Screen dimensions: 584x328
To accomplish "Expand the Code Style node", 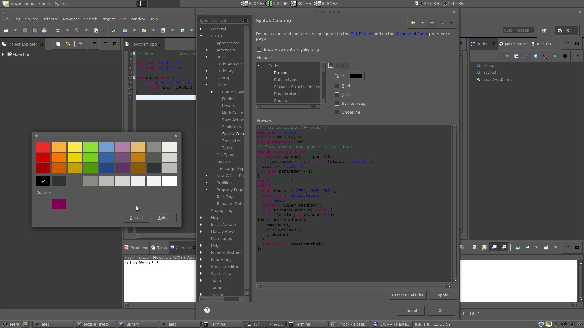I will tap(207, 71).
